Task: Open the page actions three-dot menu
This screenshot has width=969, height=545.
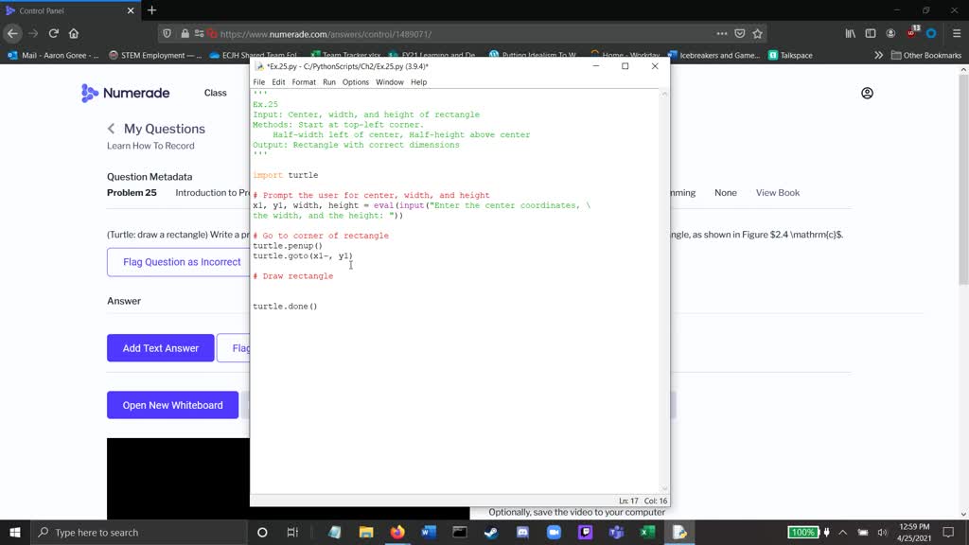Action: click(x=722, y=33)
